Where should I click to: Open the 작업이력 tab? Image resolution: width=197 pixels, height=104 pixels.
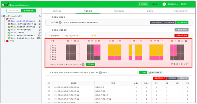[x=150, y=11]
